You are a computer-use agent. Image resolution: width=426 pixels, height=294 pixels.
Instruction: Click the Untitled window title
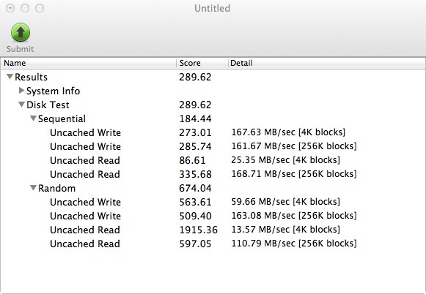tap(213, 8)
